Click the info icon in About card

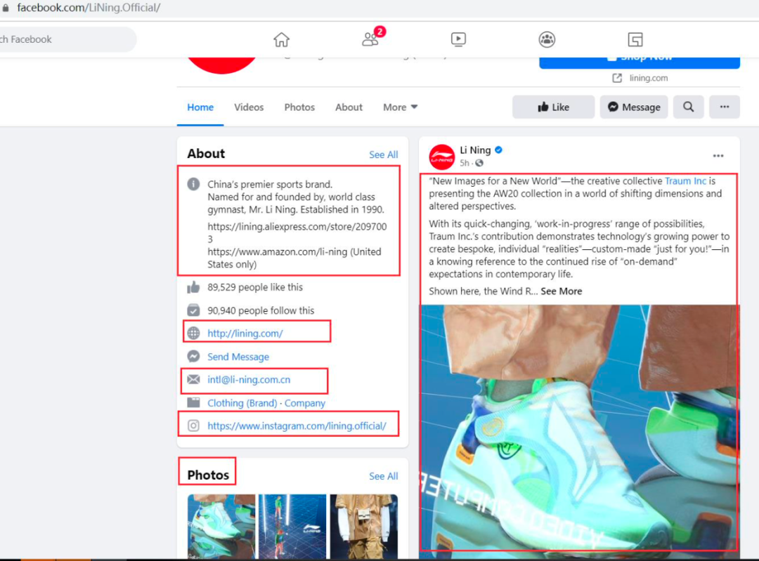pyautogui.click(x=194, y=184)
